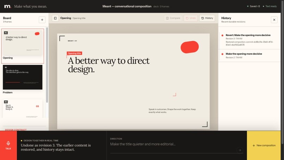Select the Opening frame thumbnail
Viewport: 284px width, 160px height.
tap(23, 43)
